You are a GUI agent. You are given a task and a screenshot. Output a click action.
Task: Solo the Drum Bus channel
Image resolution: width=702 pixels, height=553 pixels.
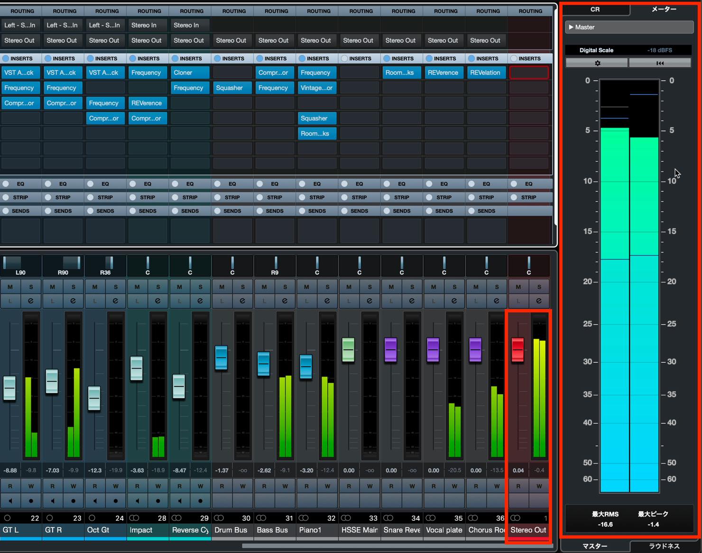tap(242, 287)
